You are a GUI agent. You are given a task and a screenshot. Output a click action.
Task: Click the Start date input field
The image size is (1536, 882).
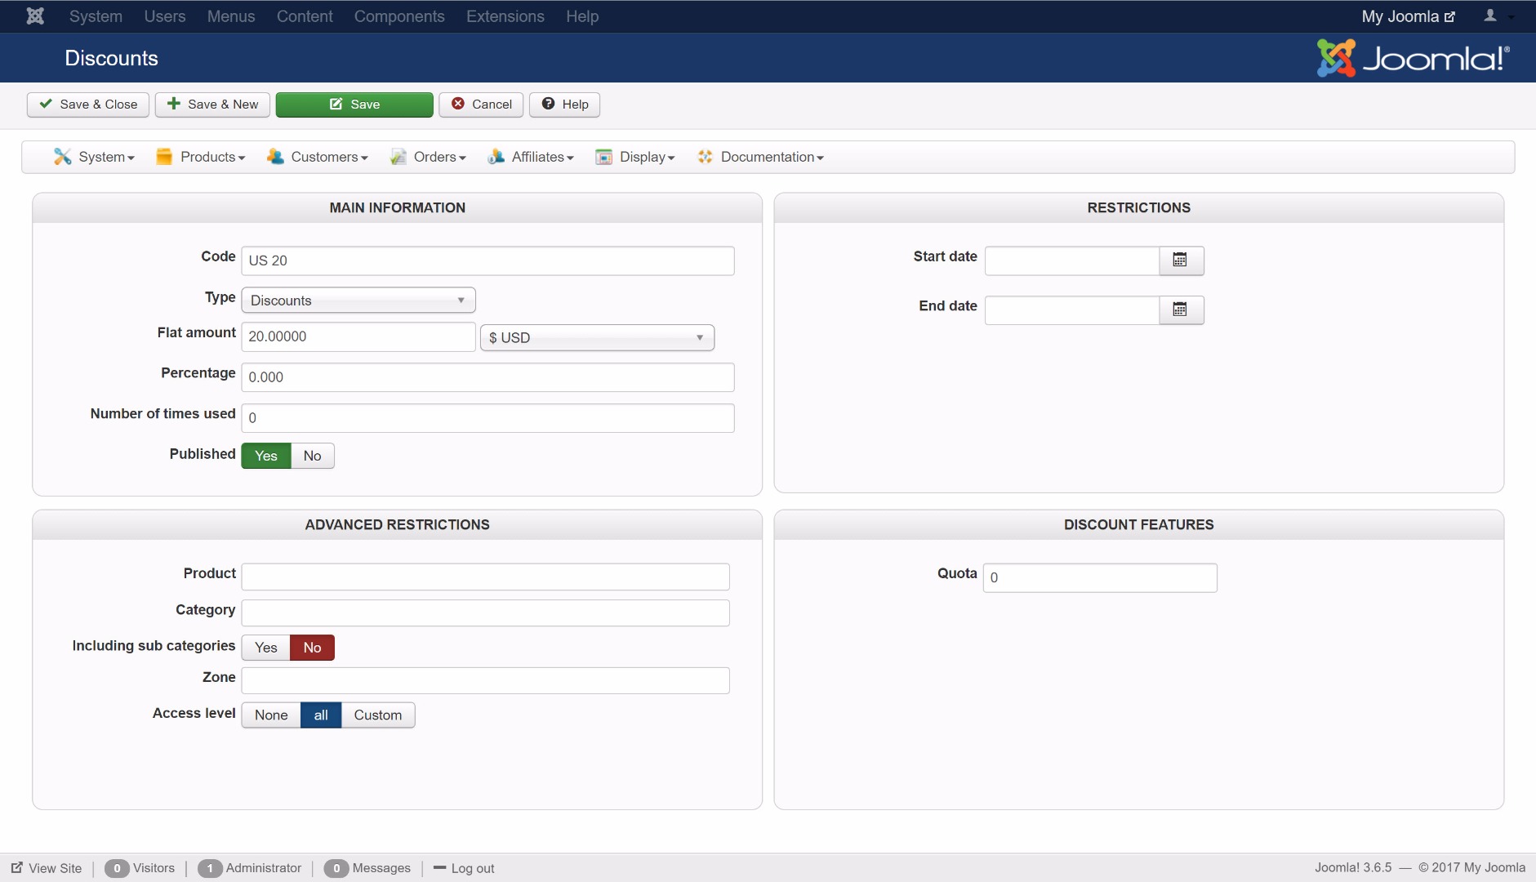1072,261
